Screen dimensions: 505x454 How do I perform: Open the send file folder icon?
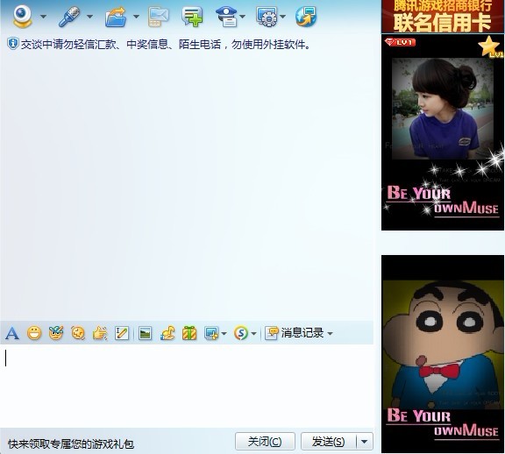click(116, 17)
